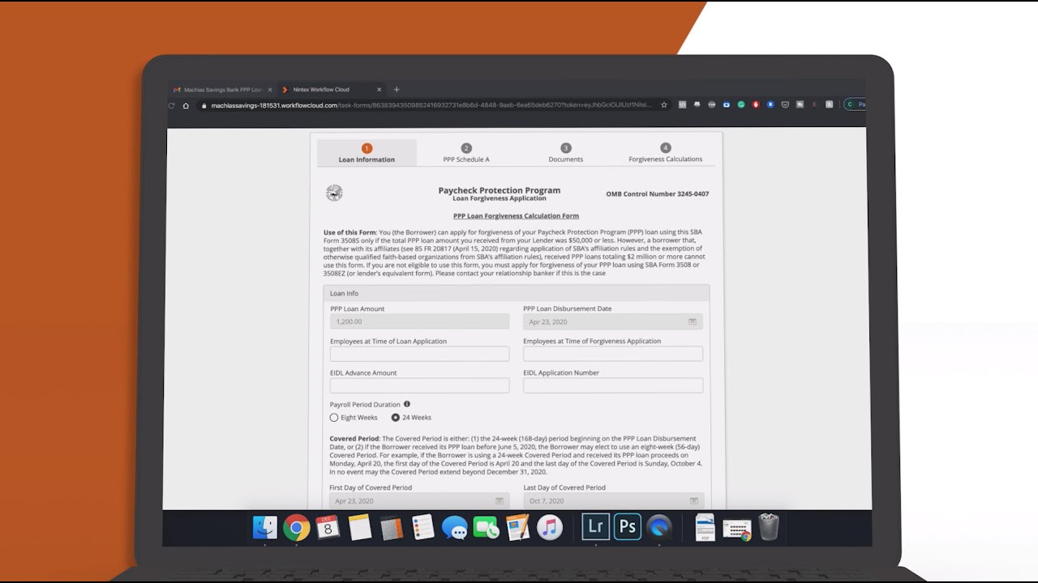Click the EIDL Advance Amount field
The height and width of the screenshot is (583, 1038).
tap(419, 386)
